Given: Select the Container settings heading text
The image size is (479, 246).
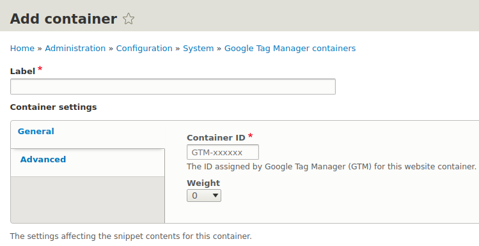Looking at the screenshot, I should tap(54, 107).
